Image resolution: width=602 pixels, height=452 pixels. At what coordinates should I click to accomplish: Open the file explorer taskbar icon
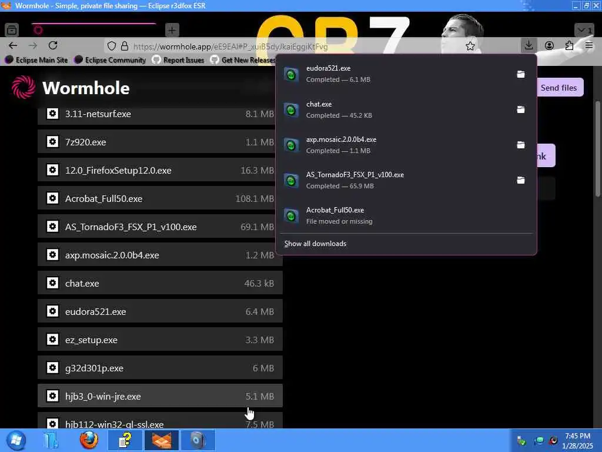[51, 440]
